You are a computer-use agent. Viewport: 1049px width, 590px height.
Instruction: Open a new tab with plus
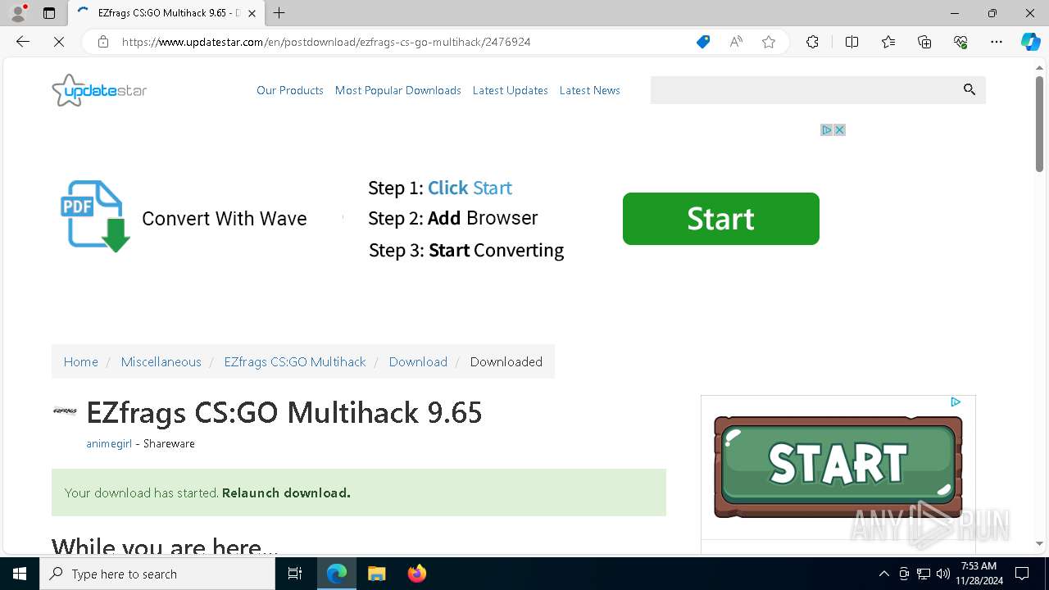click(x=279, y=13)
